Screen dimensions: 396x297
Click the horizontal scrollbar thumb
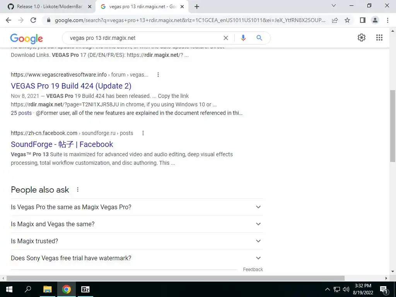[x=175, y=278]
